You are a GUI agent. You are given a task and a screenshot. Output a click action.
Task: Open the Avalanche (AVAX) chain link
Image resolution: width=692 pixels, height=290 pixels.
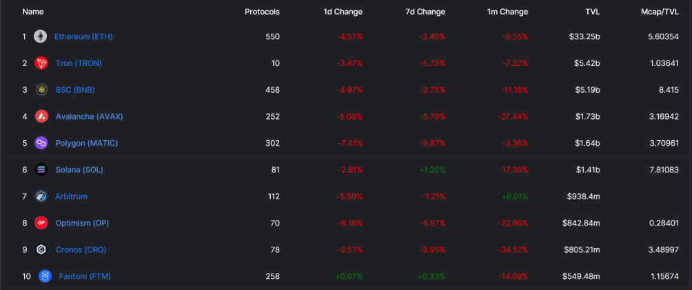(x=89, y=117)
